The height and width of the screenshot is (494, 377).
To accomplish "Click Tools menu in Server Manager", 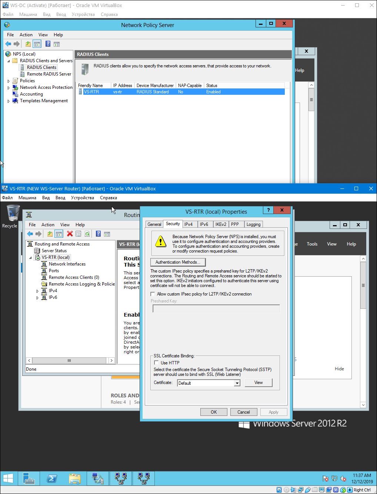I will 312,244.
